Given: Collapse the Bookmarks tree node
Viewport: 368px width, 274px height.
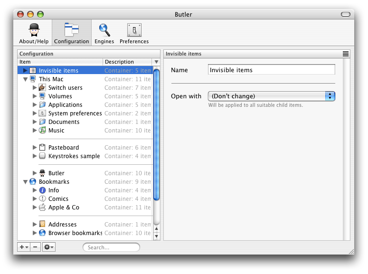Looking at the screenshot, I should 26,182.
